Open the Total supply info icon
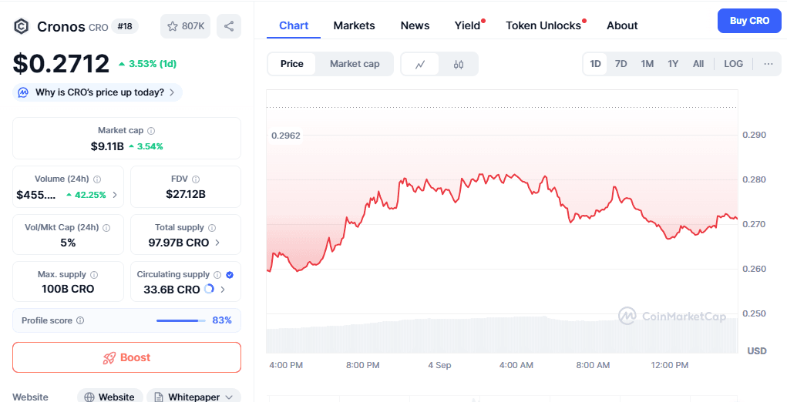787x402 pixels. [x=212, y=227]
